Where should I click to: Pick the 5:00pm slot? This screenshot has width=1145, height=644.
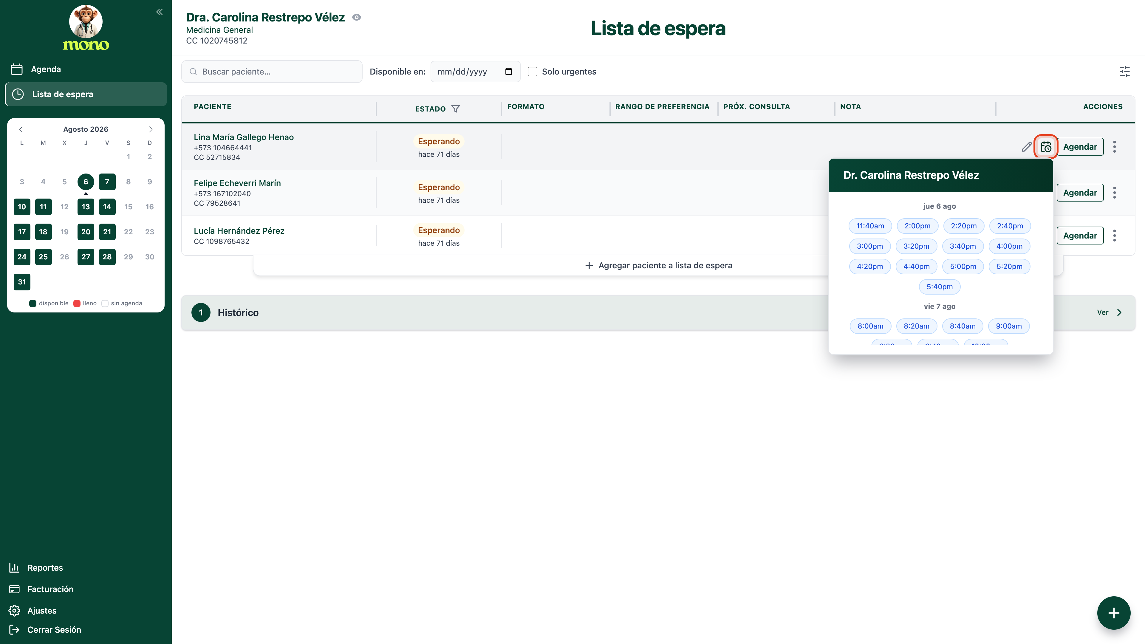click(x=963, y=267)
